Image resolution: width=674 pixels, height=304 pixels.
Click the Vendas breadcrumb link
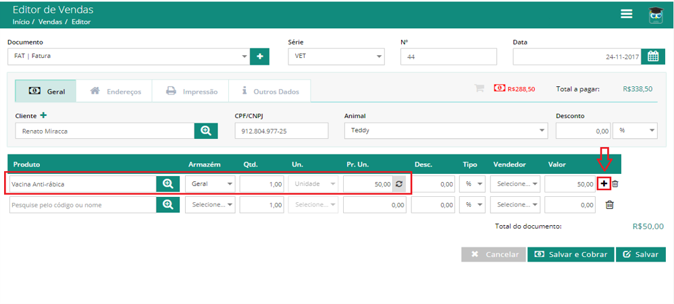point(50,22)
